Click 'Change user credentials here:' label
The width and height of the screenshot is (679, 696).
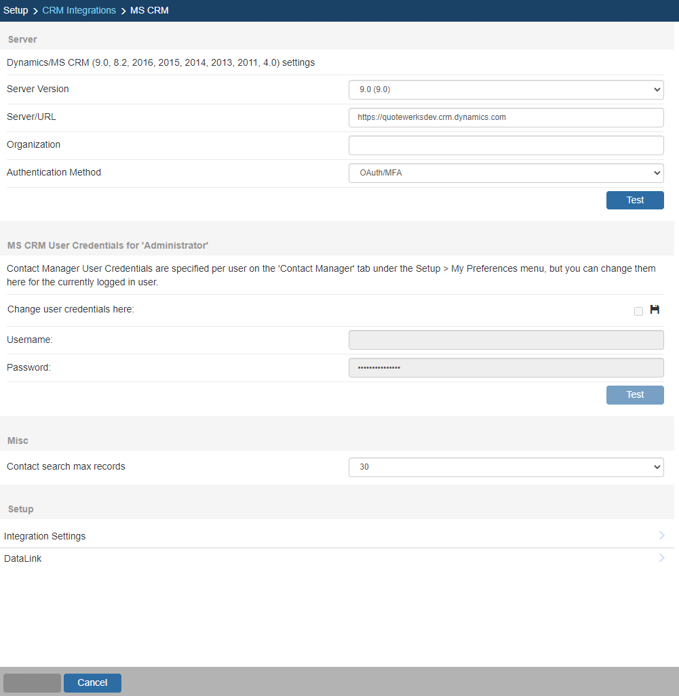coord(71,309)
